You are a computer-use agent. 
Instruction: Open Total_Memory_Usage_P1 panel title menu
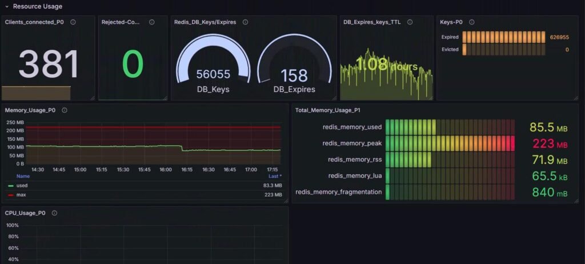(327, 110)
